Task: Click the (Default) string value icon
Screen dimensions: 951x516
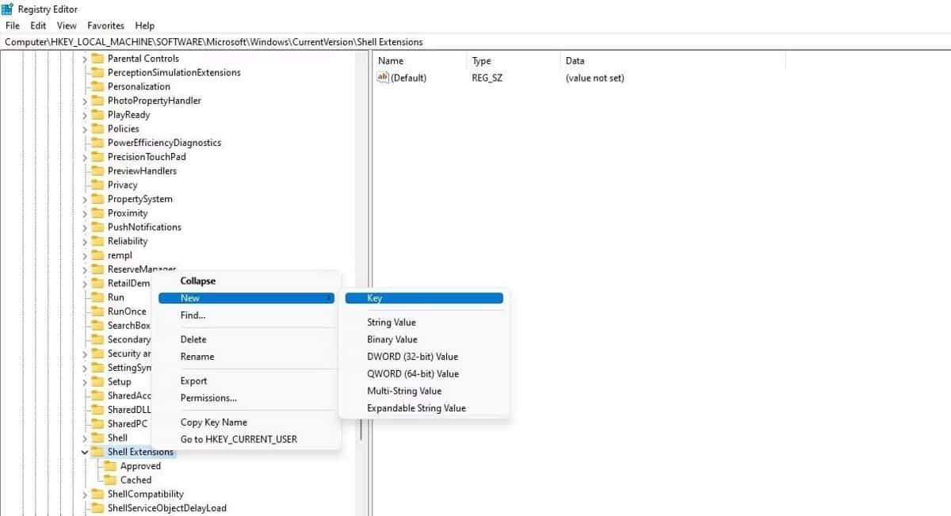Action: pyautogui.click(x=381, y=77)
